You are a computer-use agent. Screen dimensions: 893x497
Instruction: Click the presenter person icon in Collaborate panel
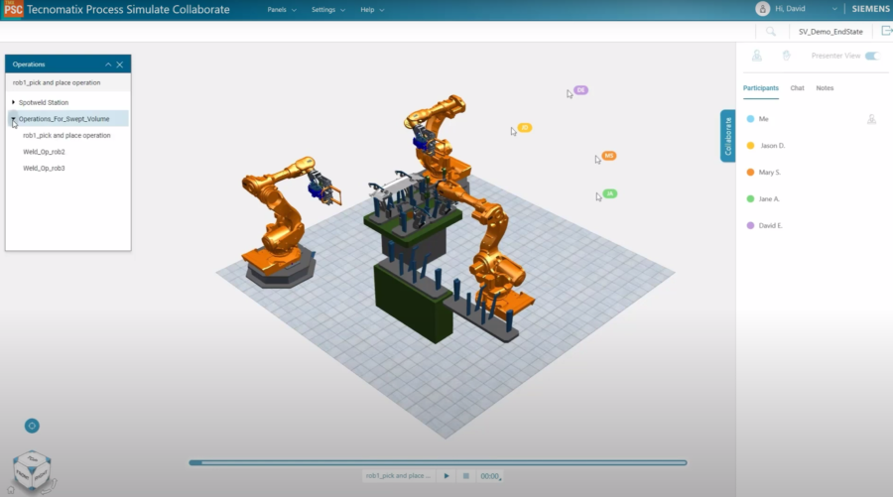coord(757,56)
